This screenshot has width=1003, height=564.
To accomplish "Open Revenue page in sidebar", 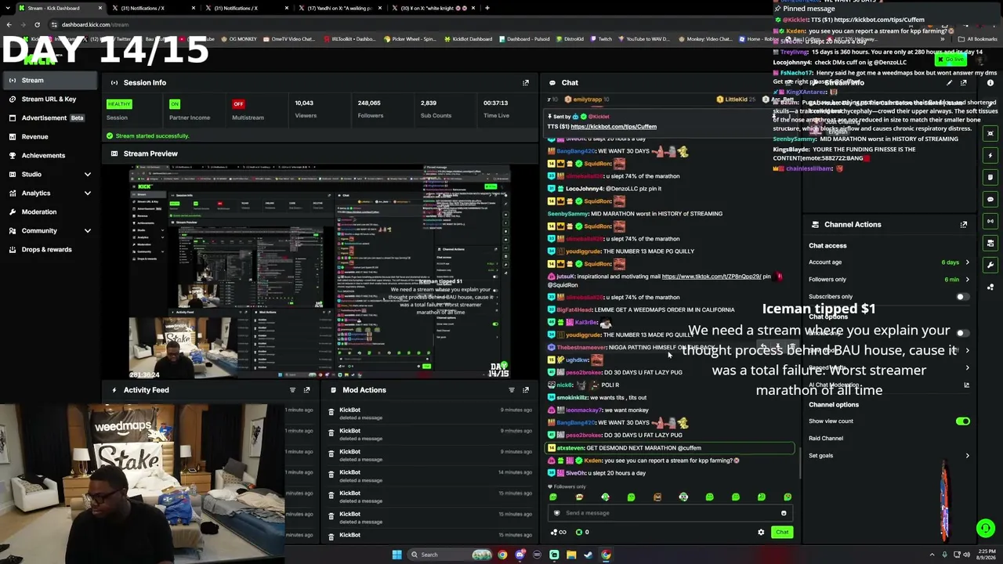I will point(49,136).
